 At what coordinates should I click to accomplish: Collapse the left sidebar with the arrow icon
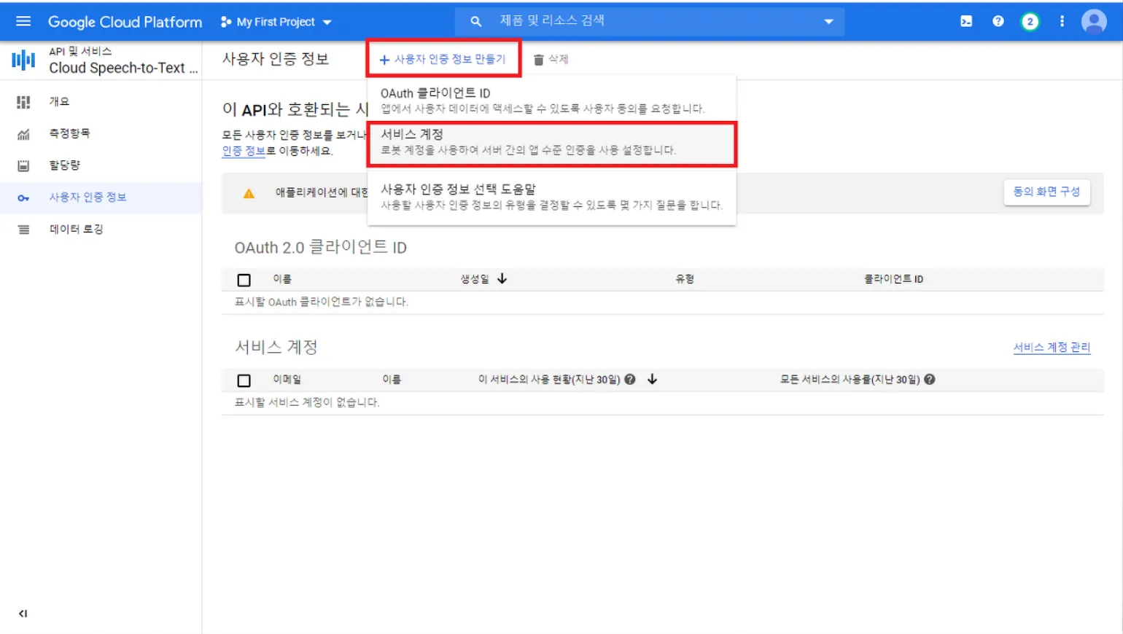coord(23,614)
